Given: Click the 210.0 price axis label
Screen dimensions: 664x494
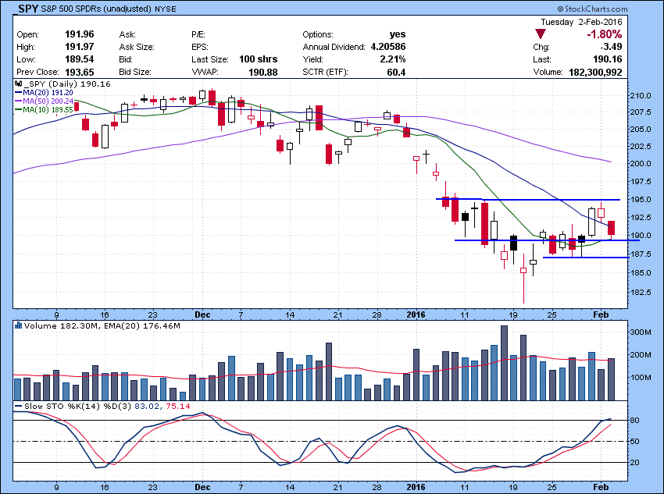Looking at the screenshot, I should click(x=641, y=95).
